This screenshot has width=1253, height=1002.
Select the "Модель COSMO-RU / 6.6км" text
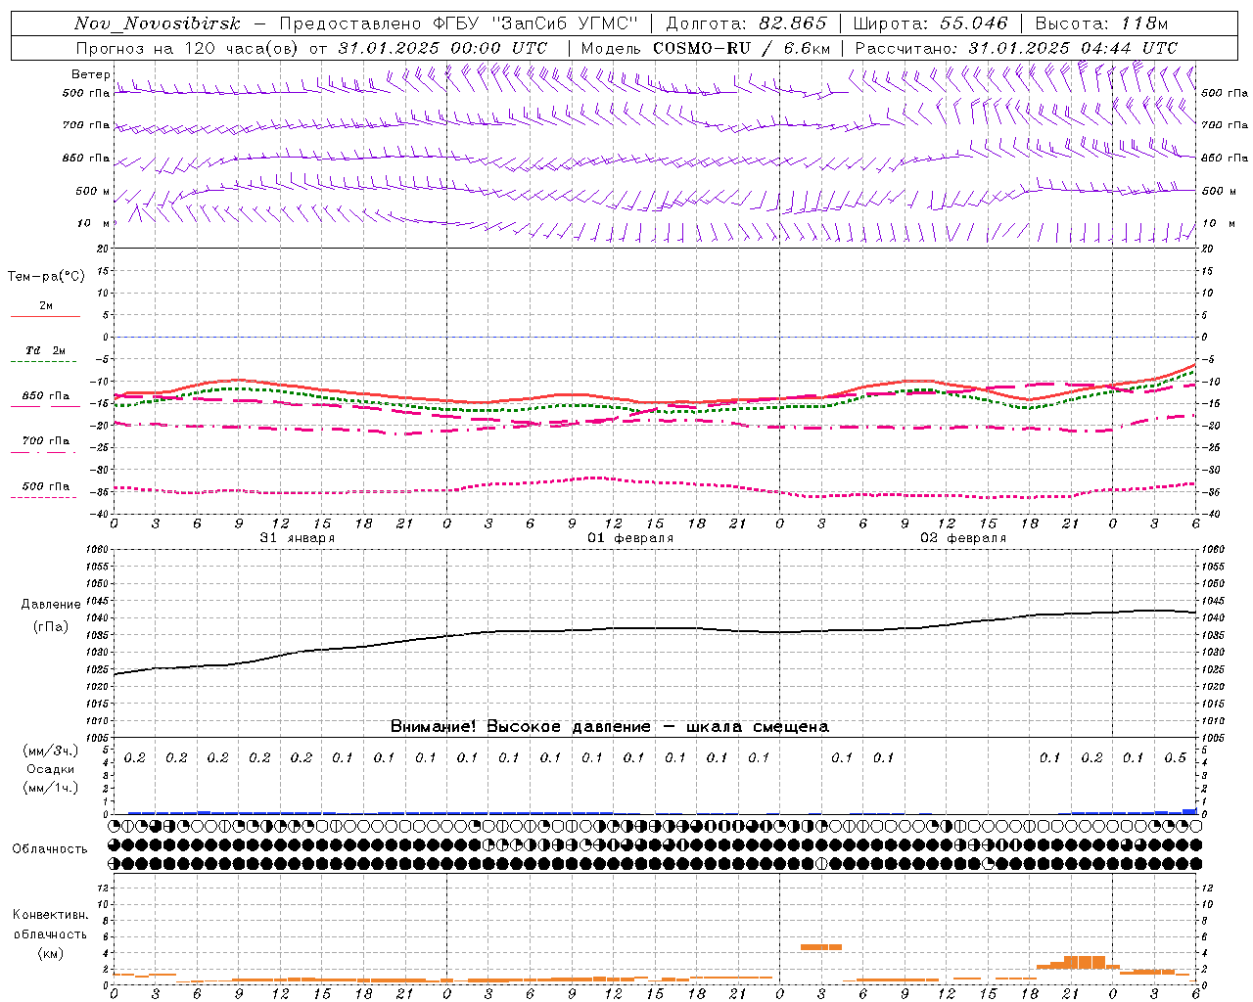pyautogui.click(x=705, y=48)
